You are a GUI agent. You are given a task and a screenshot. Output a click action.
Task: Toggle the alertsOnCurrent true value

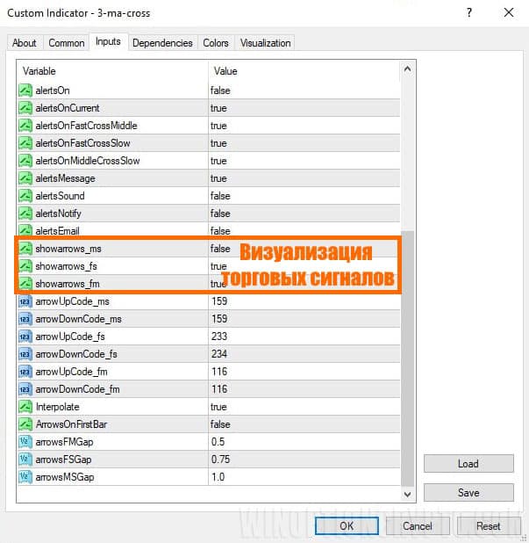pos(218,108)
